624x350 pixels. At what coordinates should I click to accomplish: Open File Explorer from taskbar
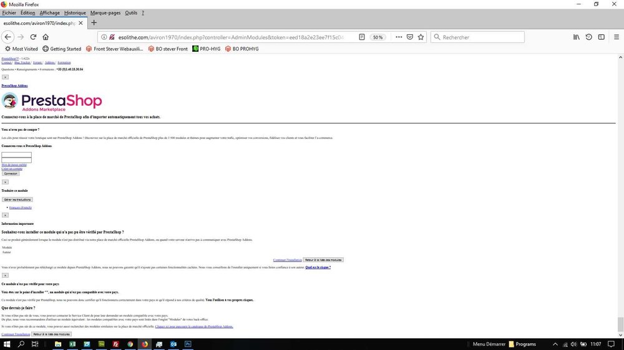[x=58, y=344]
